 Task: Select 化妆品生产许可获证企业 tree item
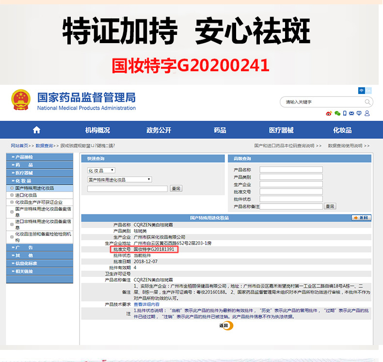point(39,203)
